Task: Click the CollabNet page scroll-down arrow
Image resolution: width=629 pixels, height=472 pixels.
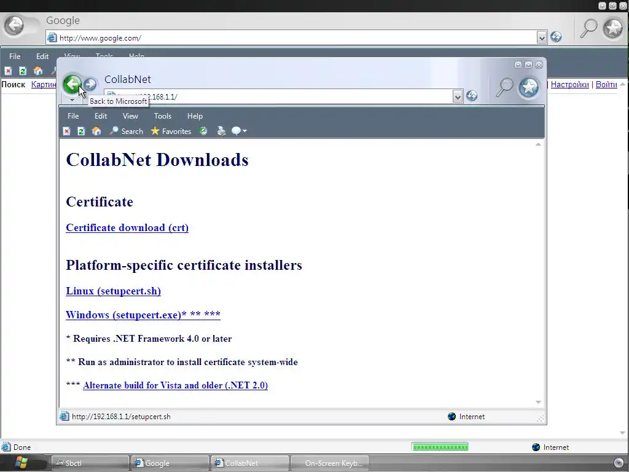Action: 538,402
